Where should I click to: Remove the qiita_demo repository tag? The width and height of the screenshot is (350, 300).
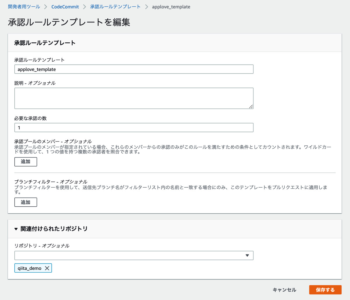pos(47,268)
